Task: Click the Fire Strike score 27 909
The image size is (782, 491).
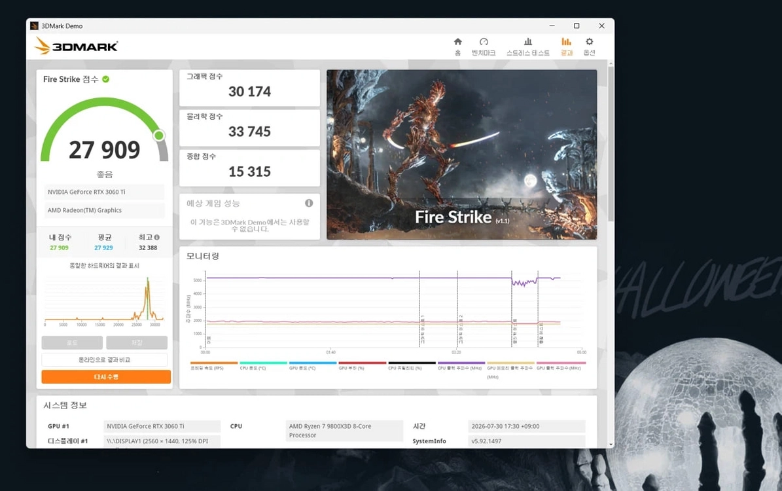Action: coord(104,150)
